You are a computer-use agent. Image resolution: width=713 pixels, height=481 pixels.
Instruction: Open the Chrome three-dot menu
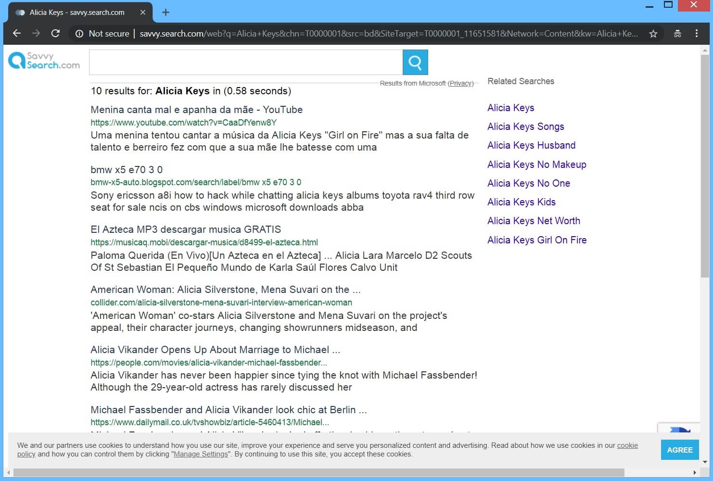[x=697, y=34]
